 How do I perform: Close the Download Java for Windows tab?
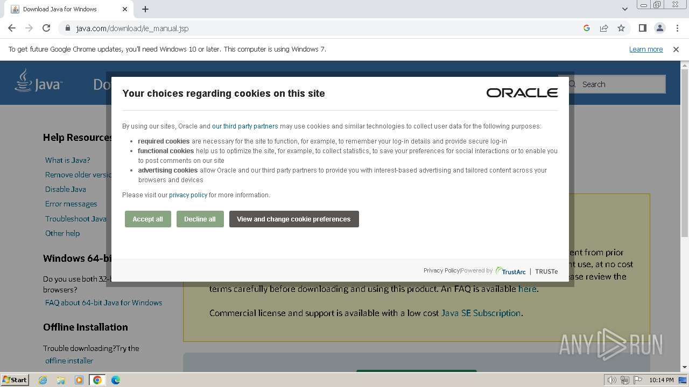[x=125, y=9]
